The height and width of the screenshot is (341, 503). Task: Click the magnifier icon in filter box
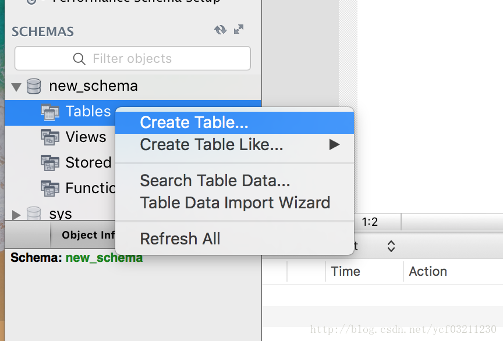tap(79, 59)
